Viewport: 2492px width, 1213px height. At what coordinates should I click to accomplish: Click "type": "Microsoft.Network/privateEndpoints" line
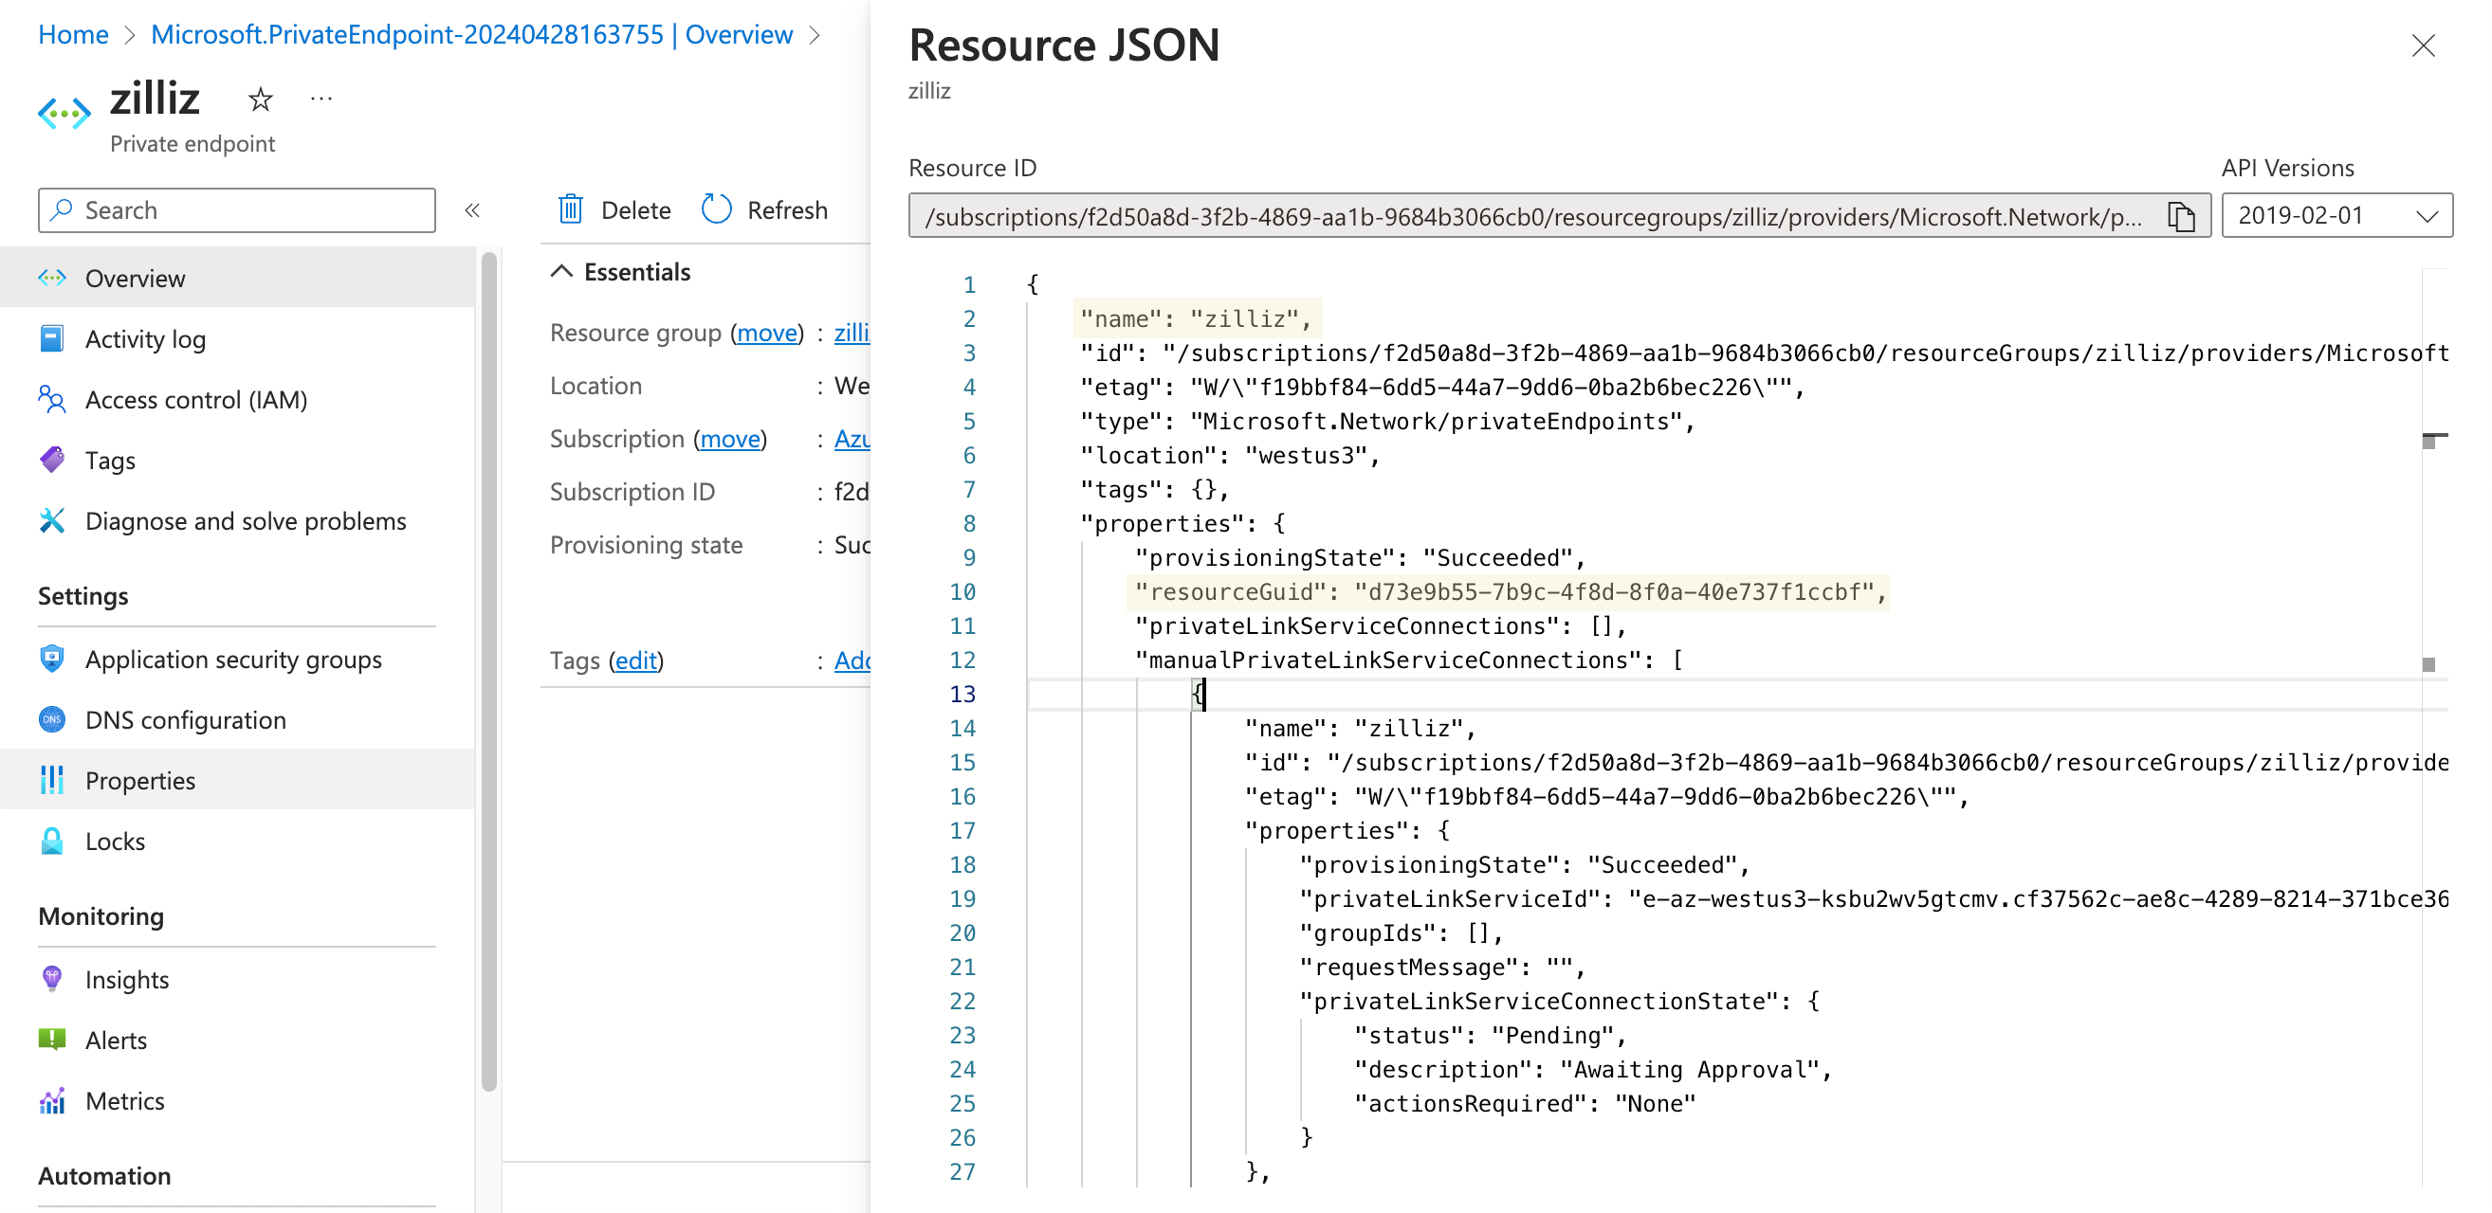point(1387,422)
